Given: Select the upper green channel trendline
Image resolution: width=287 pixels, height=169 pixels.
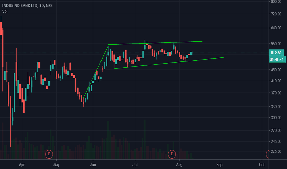Looking at the screenshot, I should pos(155,43).
